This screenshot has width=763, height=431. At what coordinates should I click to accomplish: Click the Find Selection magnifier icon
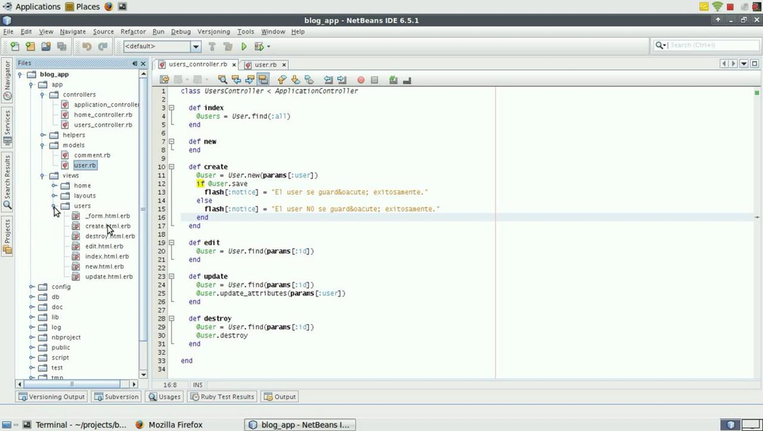pos(222,79)
